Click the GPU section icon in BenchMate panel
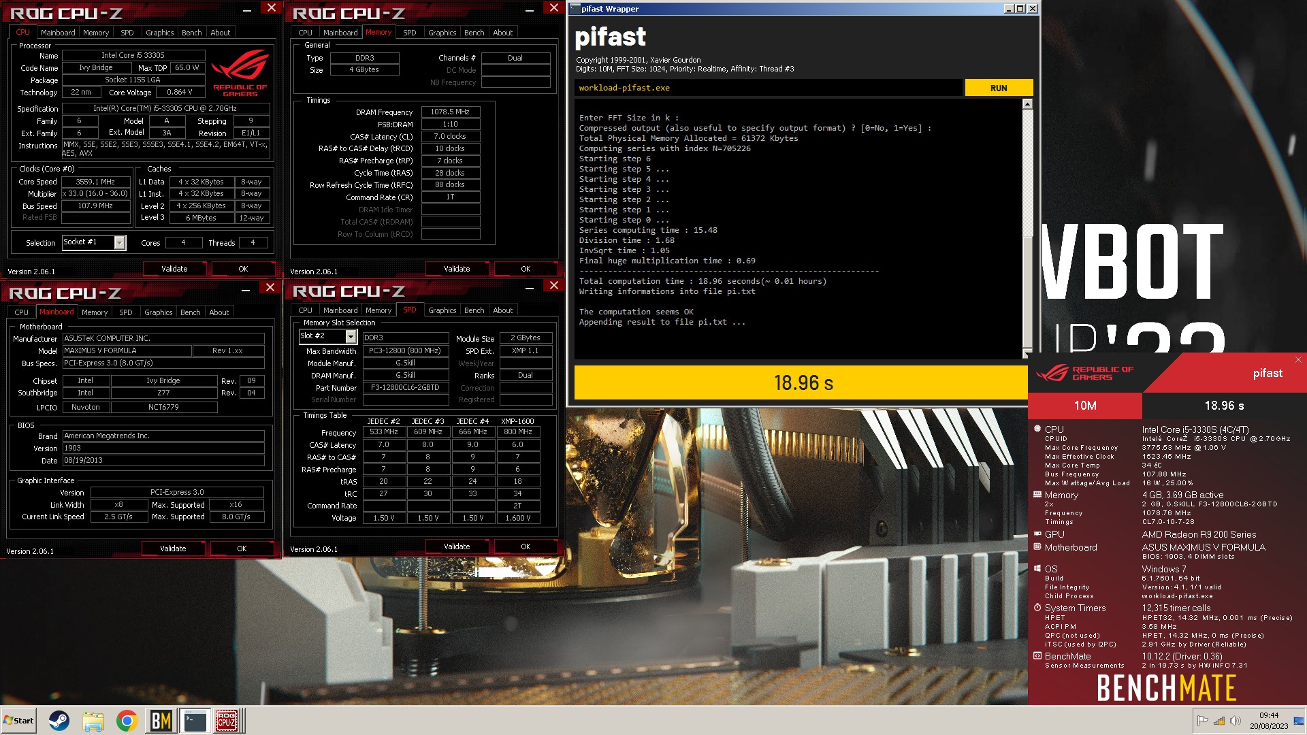This screenshot has height=735, width=1307. [x=1037, y=534]
